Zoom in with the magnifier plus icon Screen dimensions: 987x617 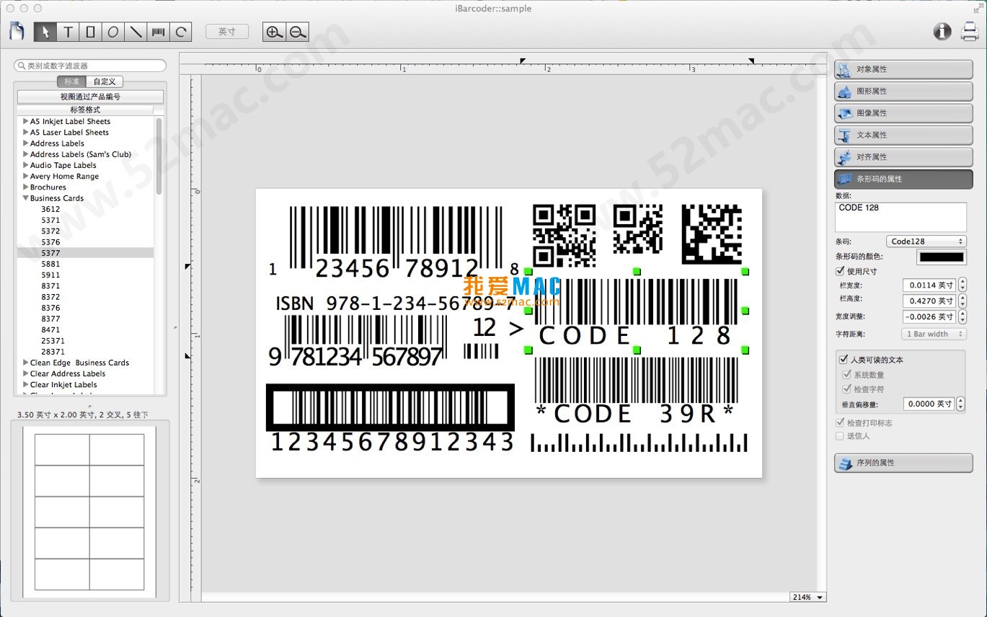click(273, 32)
